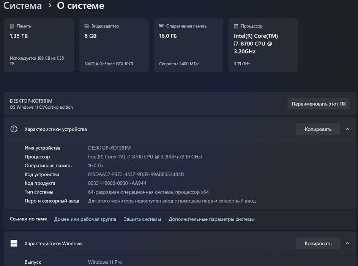
Task: Go back to Система breadcrumb
Action: [23, 5]
